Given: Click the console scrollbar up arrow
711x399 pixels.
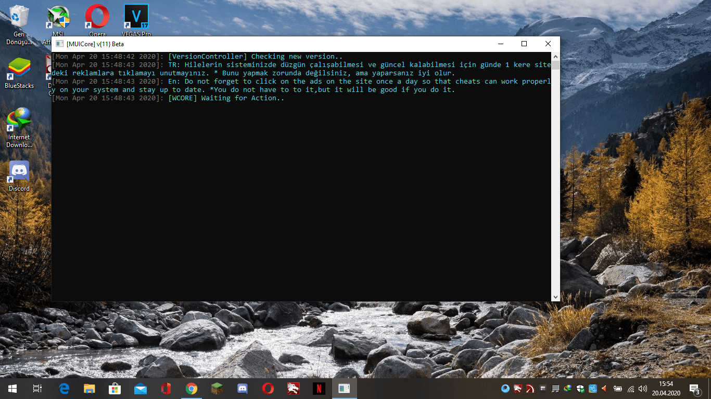Looking at the screenshot, I should 556,56.
